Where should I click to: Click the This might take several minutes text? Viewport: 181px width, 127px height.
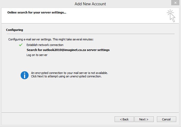point(73,39)
